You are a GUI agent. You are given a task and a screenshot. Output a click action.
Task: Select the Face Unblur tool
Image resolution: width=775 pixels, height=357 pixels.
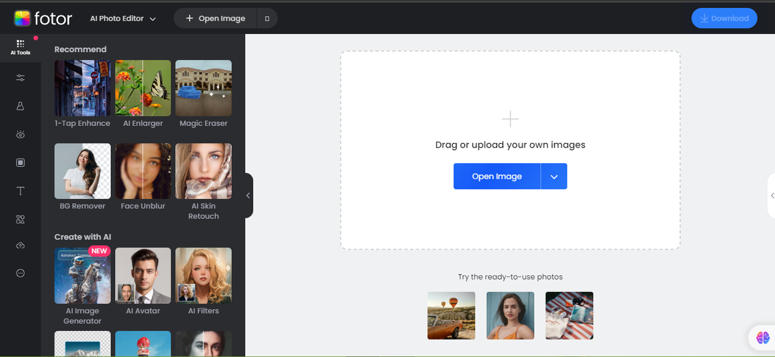(x=143, y=177)
